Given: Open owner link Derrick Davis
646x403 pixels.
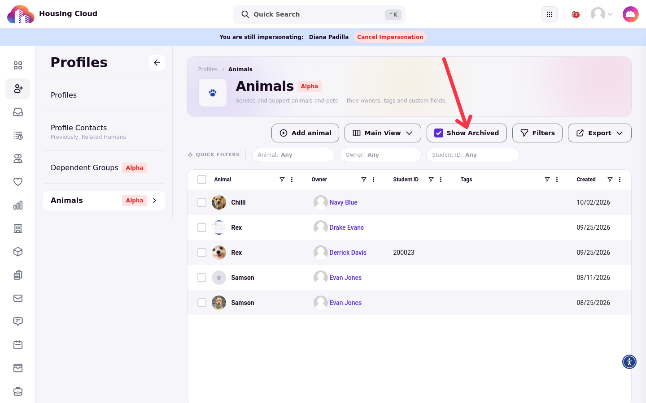Looking at the screenshot, I should coord(348,253).
